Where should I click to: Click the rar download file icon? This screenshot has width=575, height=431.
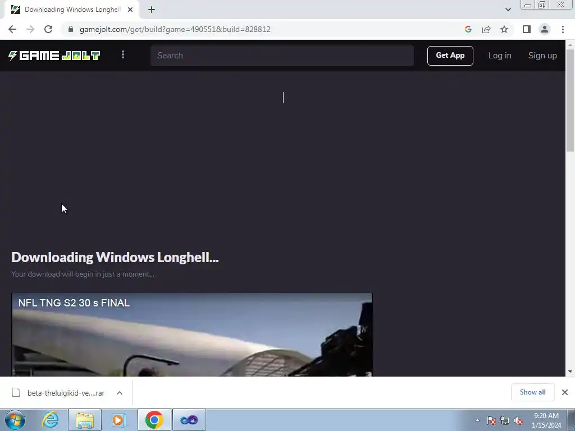click(x=16, y=392)
